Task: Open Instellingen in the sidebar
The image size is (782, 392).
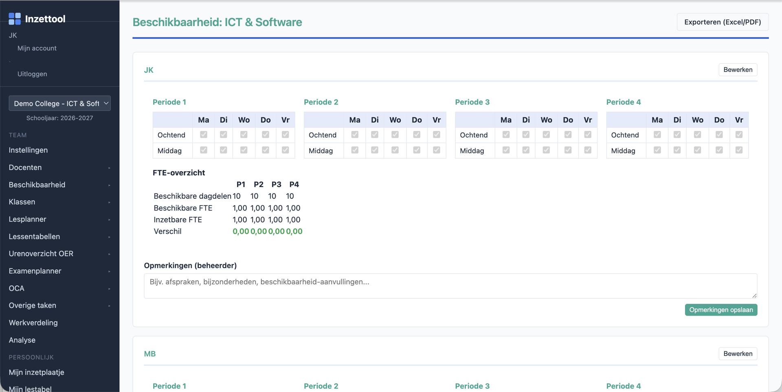Action: [x=28, y=150]
